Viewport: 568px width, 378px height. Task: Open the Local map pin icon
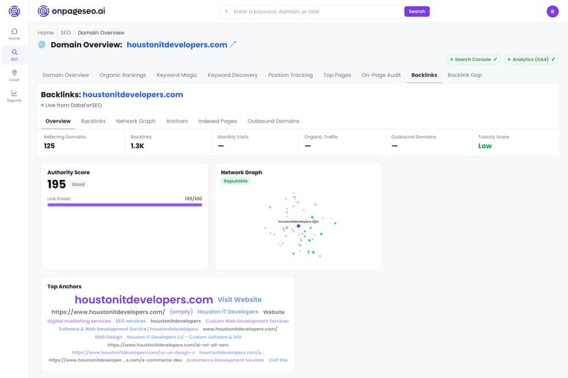coord(14,75)
